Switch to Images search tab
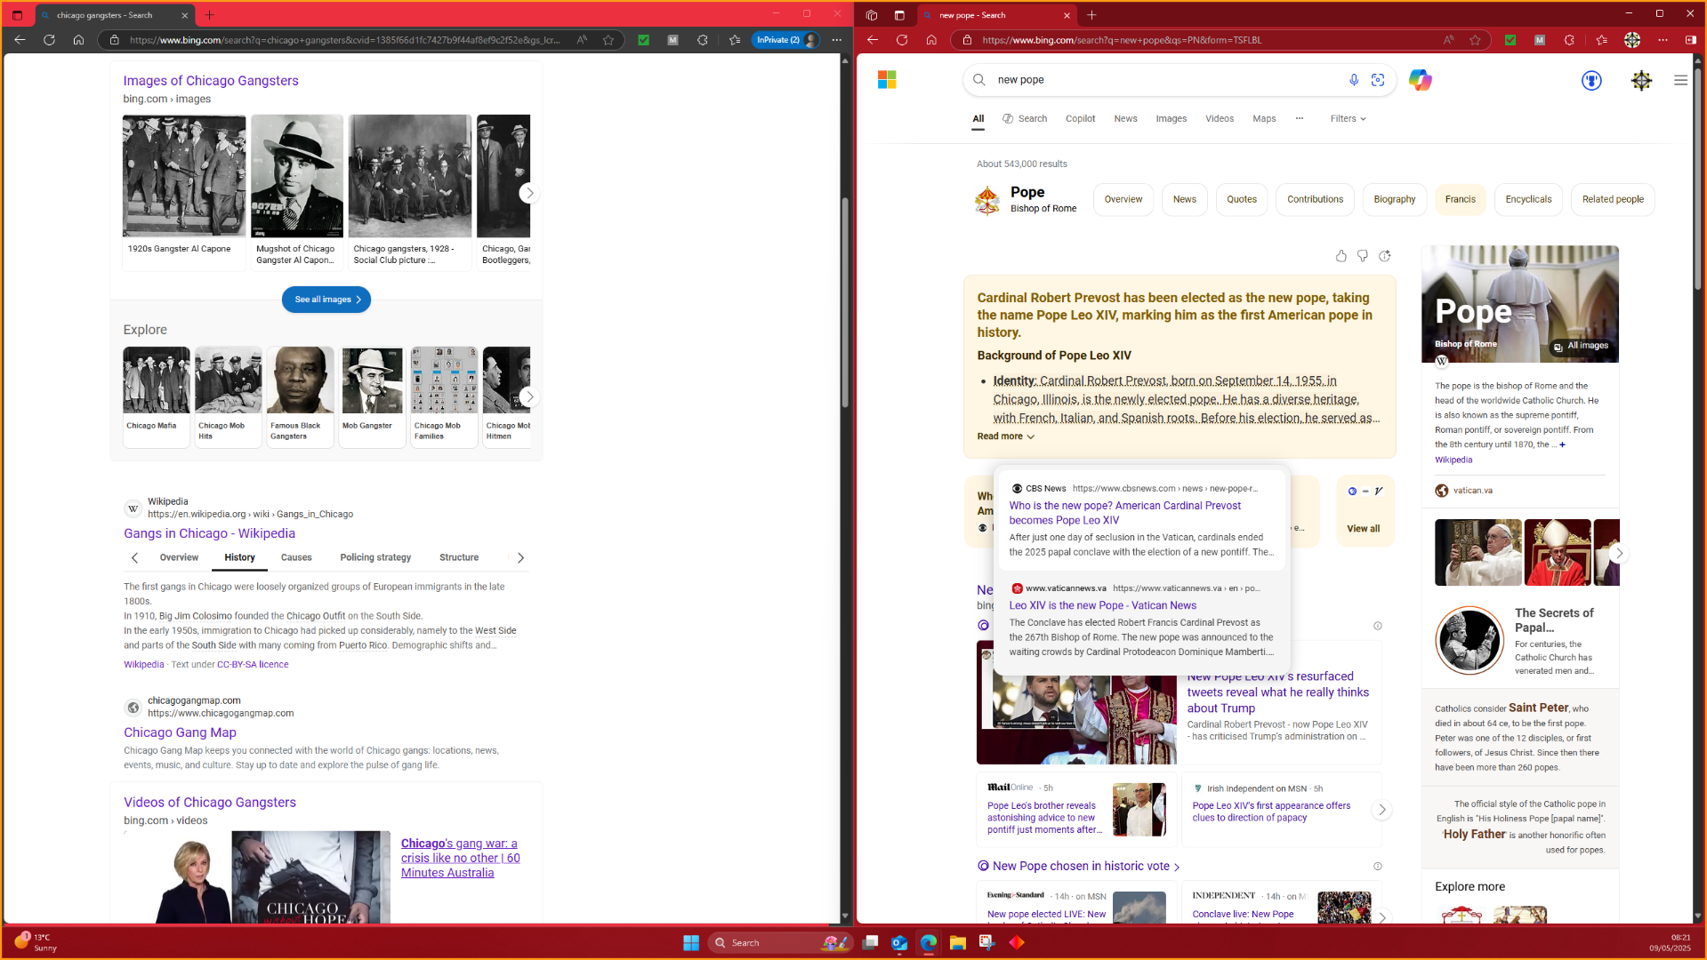 (x=1171, y=118)
